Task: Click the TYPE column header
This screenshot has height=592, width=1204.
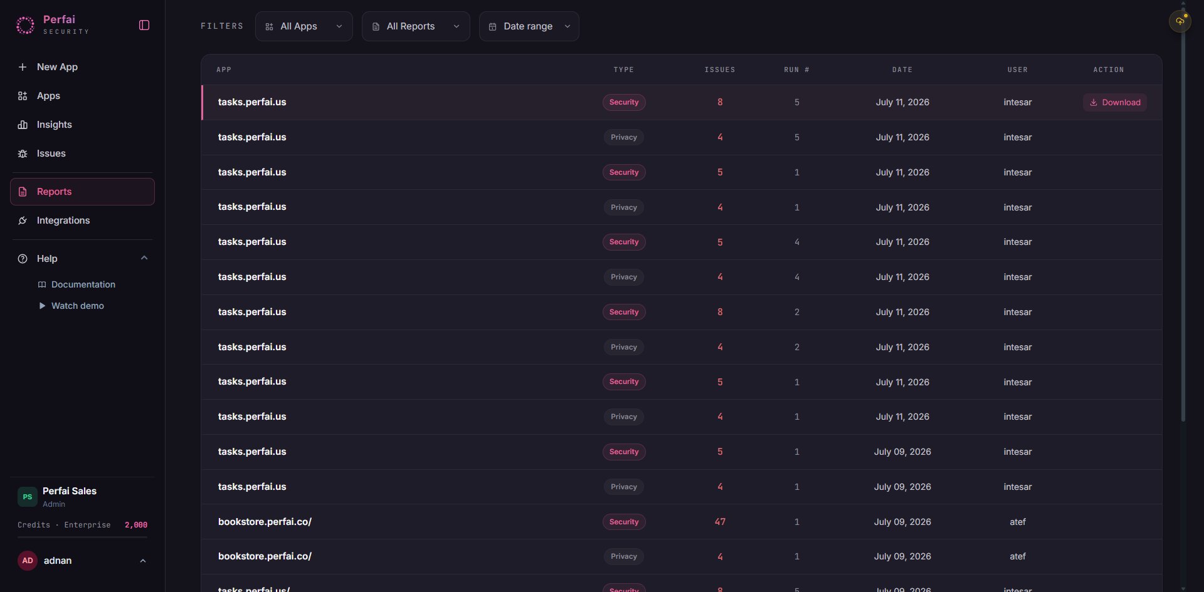Action: coord(624,70)
